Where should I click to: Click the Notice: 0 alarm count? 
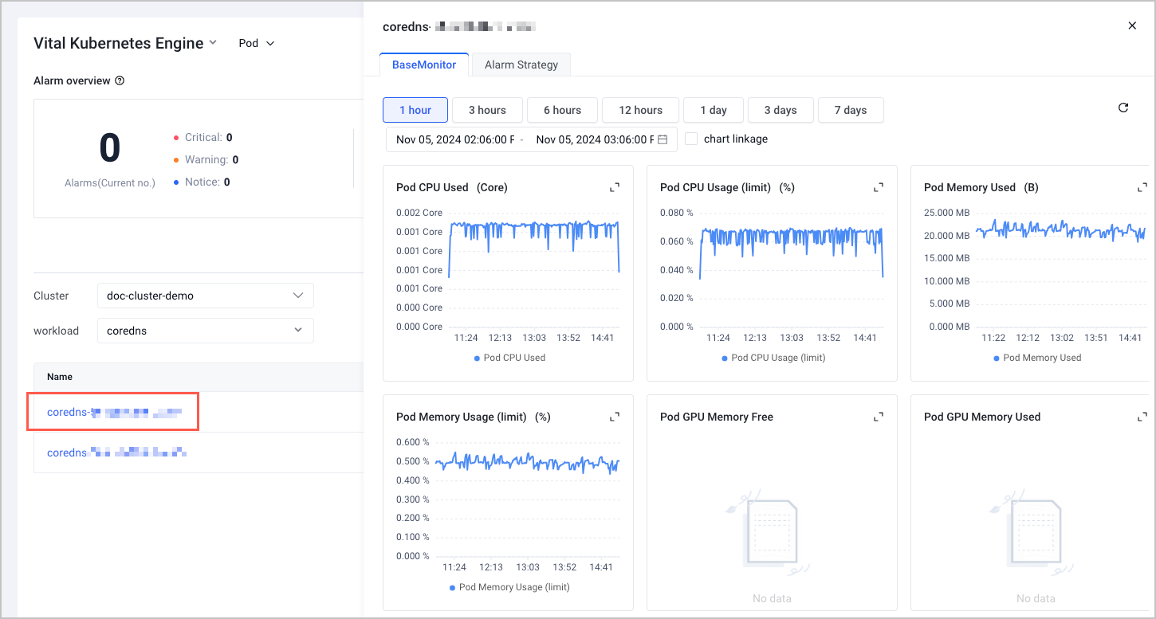coord(202,182)
